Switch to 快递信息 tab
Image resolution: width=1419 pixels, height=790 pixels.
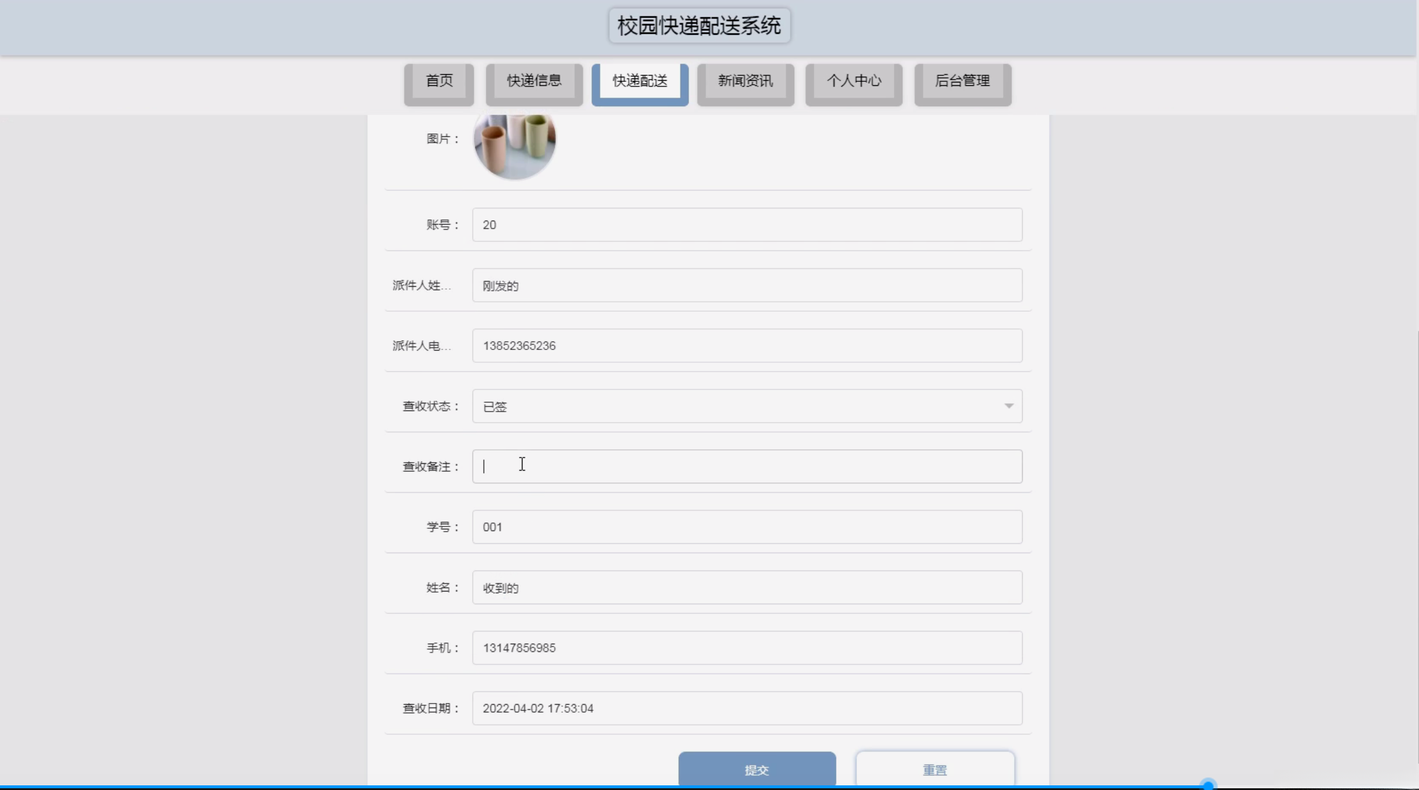[533, 81]
